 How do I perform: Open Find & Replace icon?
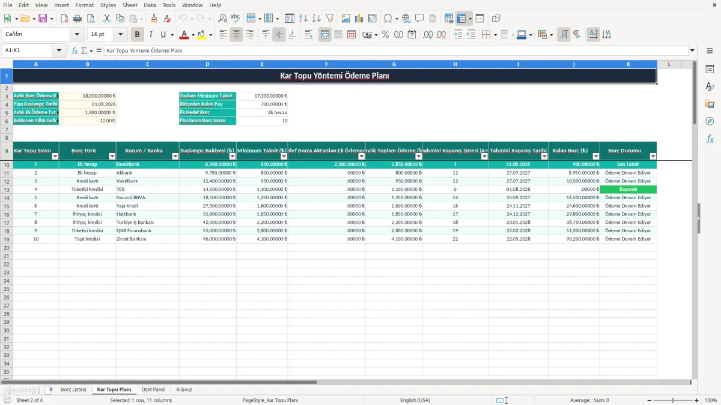tap(222, 19)
